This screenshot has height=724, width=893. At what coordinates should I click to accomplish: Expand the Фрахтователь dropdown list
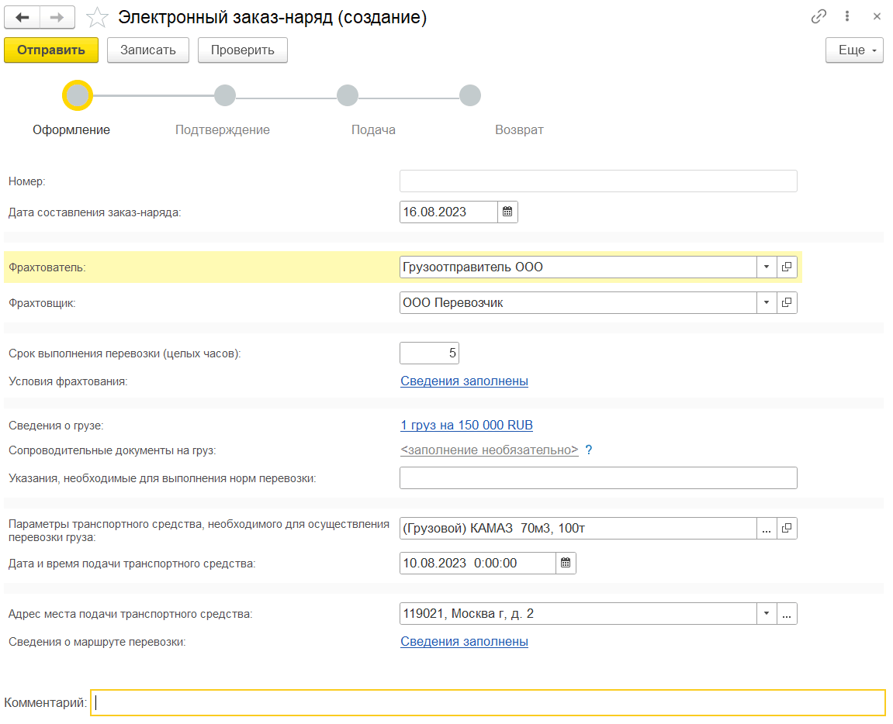(766, 267)
